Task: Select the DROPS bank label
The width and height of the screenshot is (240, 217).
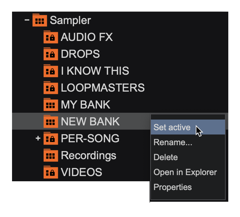Action: [x=80, y=54]
